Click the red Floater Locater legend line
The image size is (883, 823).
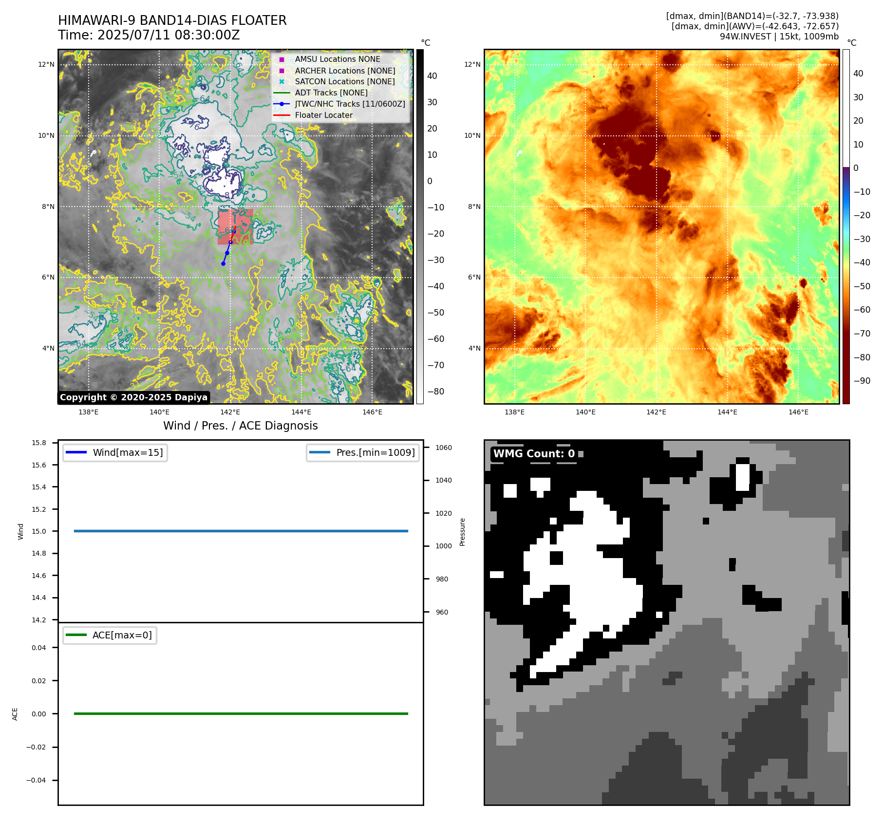pos(282,115)
